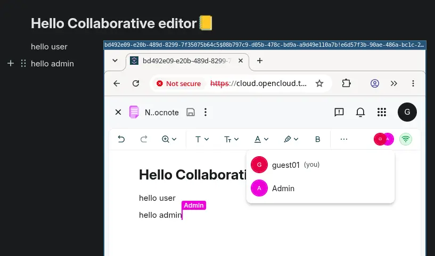Image resolution: width=435 pixels, height=256 pixels.
Task: Open the application grid switcher
Action: (382, 112)
